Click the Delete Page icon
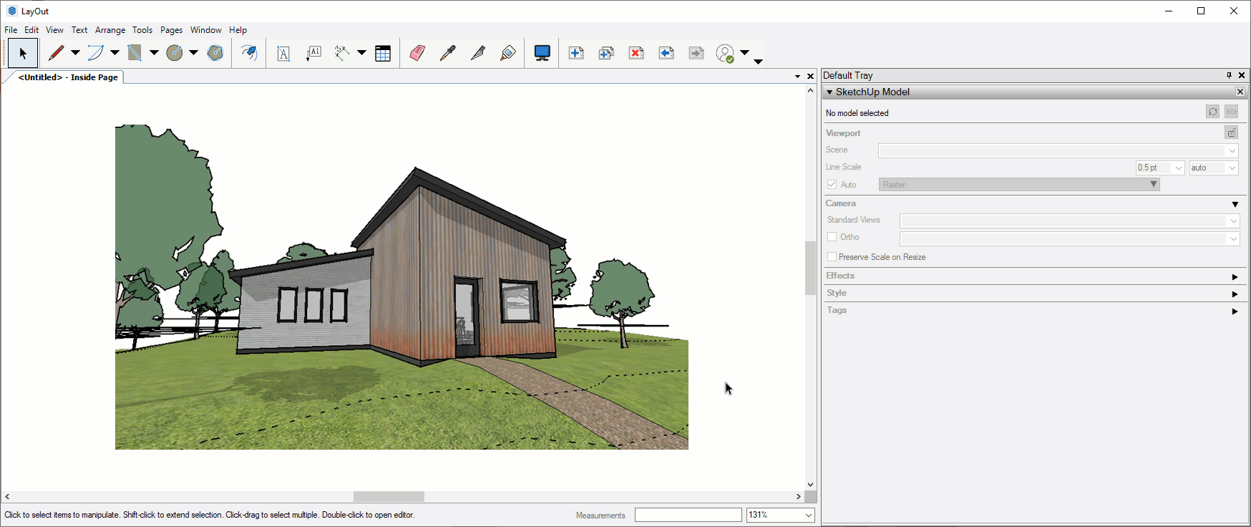This screenshot has width=1251, height=527. tap(636, 53)
